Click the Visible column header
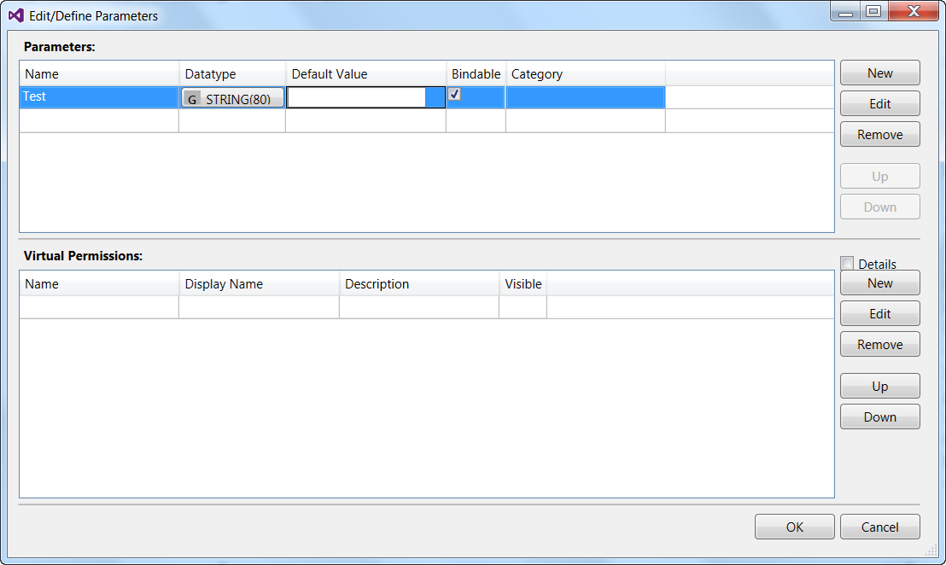 [523, 284]
